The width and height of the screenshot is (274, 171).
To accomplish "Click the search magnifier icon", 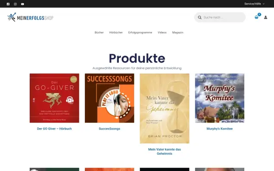I will [x=200, y=17].
